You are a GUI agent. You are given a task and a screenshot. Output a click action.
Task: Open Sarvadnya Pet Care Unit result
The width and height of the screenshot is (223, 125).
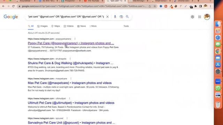pyautogui.click(x=71, y=123)
